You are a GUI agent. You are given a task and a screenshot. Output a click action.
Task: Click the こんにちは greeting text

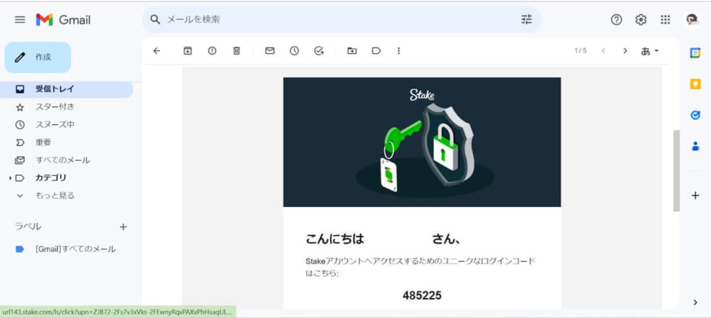(335, 239)
